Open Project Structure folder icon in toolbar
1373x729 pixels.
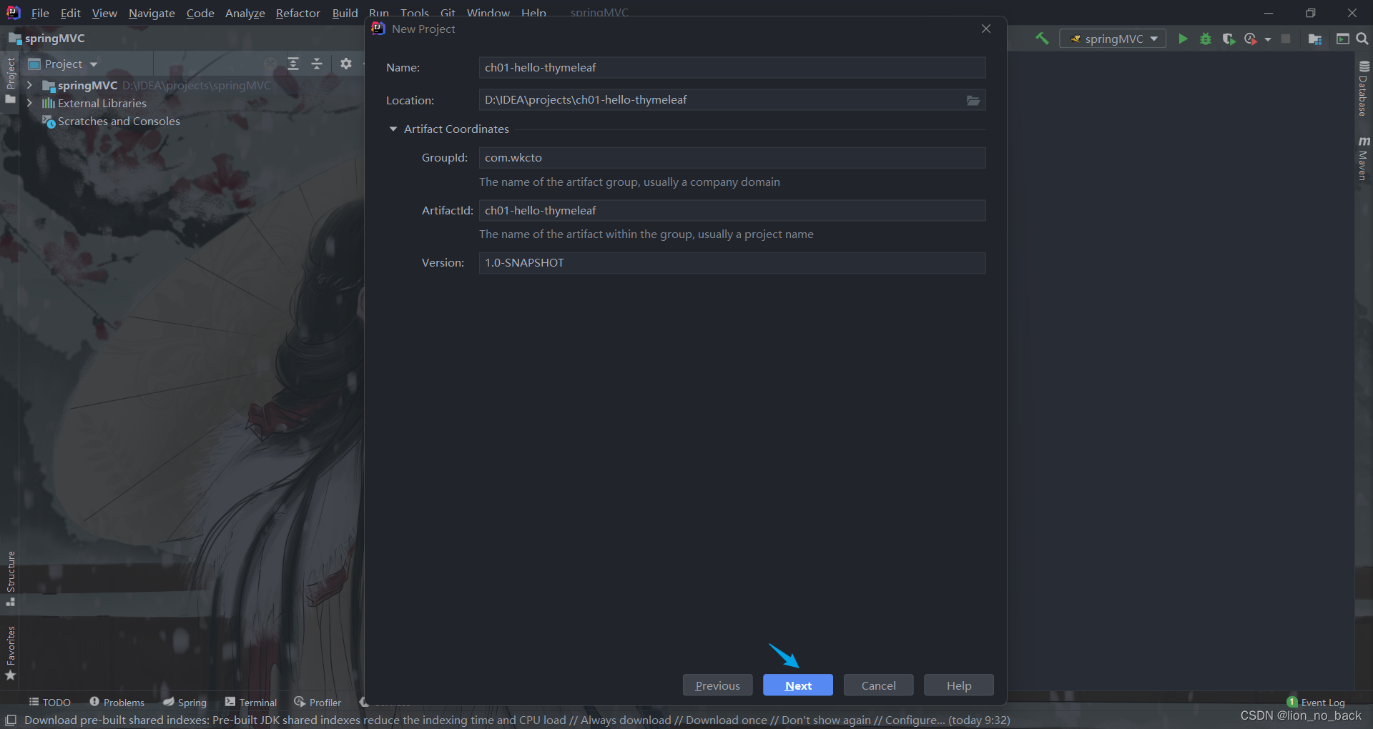1314,39
